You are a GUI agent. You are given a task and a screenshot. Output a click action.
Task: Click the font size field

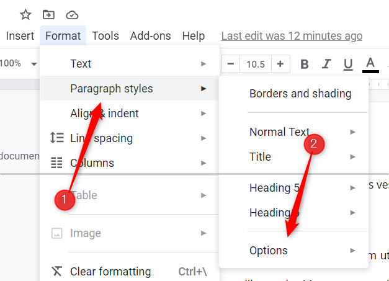pyautogui.click(x=256, y=64)
